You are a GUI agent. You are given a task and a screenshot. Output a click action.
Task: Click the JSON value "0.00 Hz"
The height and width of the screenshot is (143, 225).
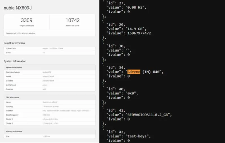pos(135,7)
